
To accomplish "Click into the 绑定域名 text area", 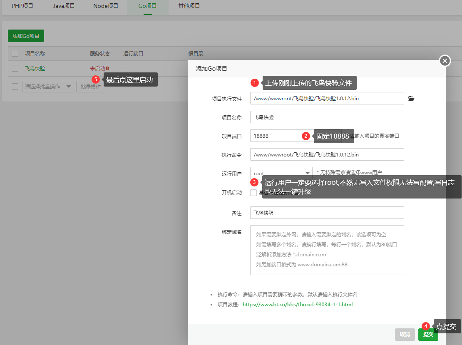I will click(x=327, y=250).
